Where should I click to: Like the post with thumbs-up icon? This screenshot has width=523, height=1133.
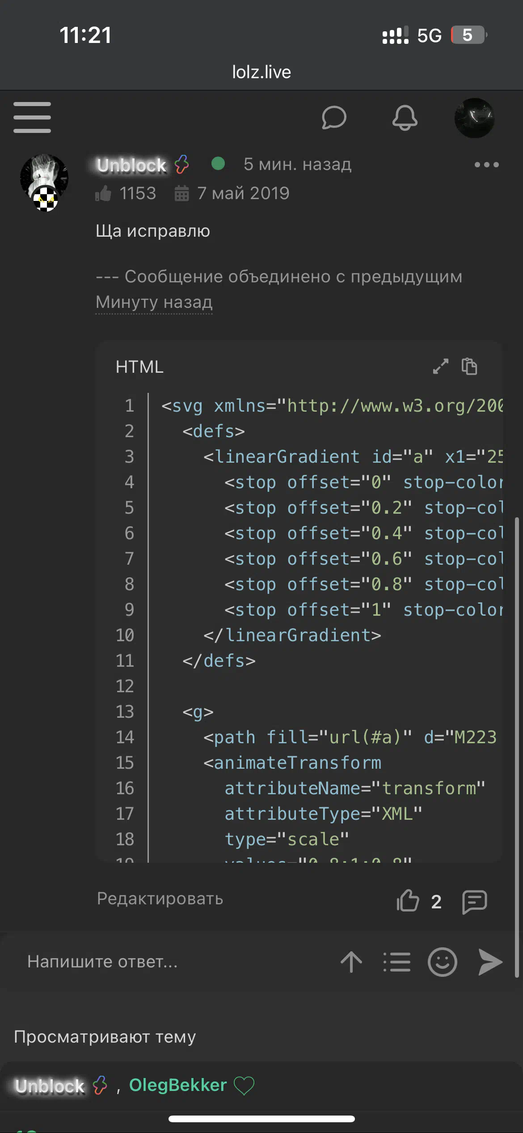[408, 901]
